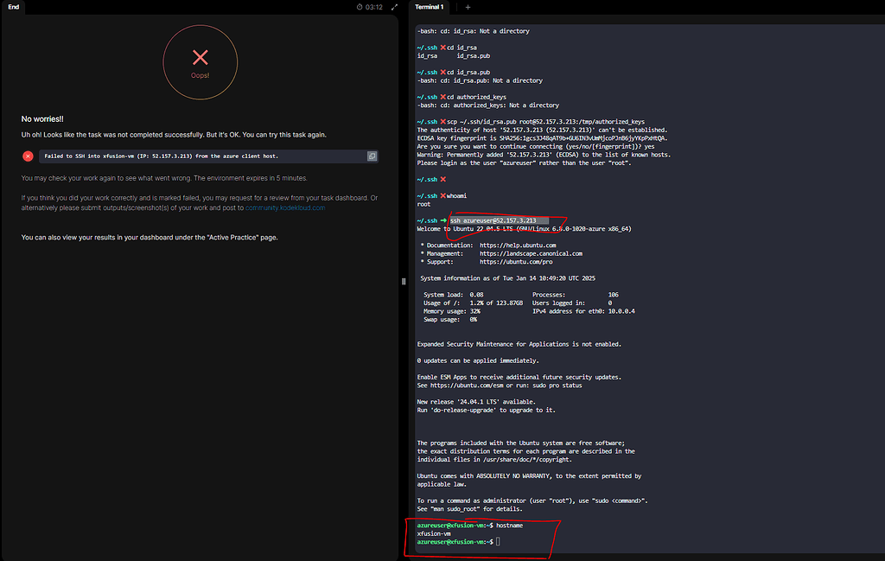Focus the terminal cursor at azureuser prompt
The image size is (885, 561).
pyautogui.click(x=498, y=542)
